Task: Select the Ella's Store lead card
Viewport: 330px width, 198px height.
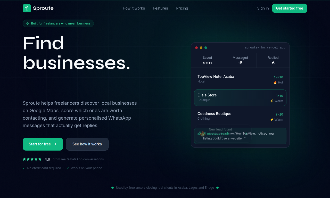Action: 240,98
